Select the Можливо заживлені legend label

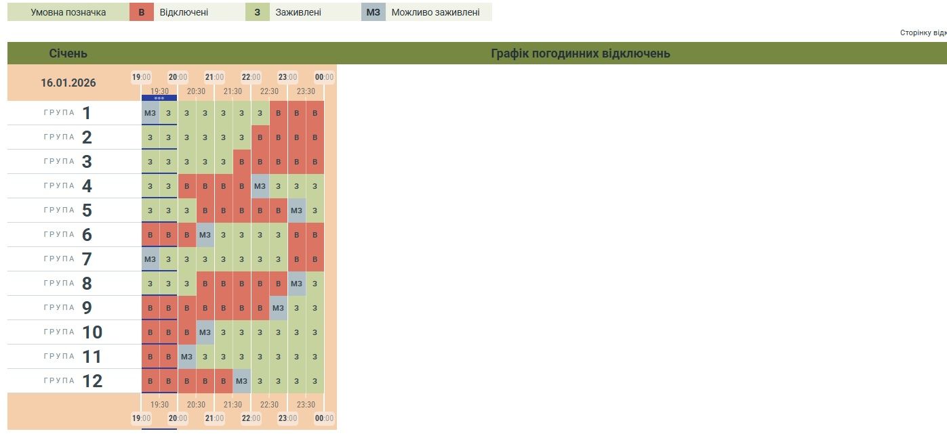coord(435,12)
